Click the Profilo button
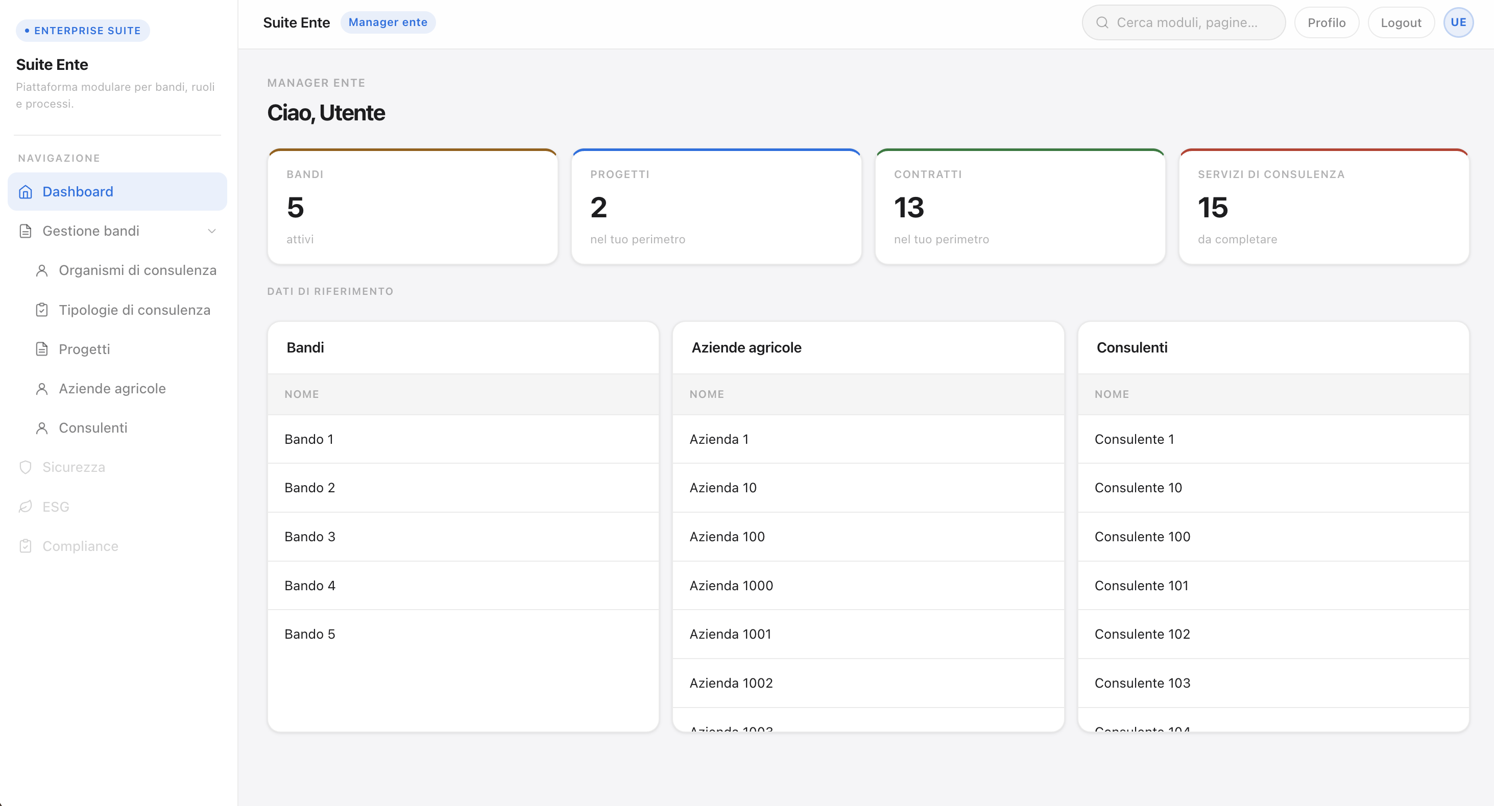The image size is (1494, 806). pos(1327,22)
